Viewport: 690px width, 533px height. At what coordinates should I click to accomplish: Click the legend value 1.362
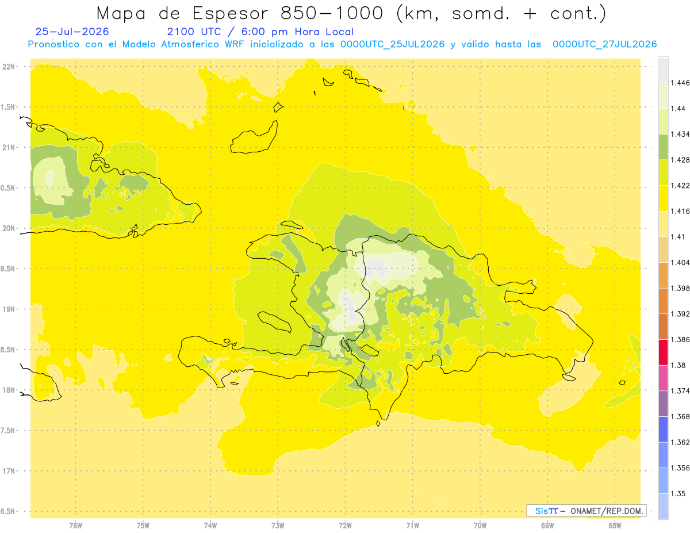click(680, 442)
